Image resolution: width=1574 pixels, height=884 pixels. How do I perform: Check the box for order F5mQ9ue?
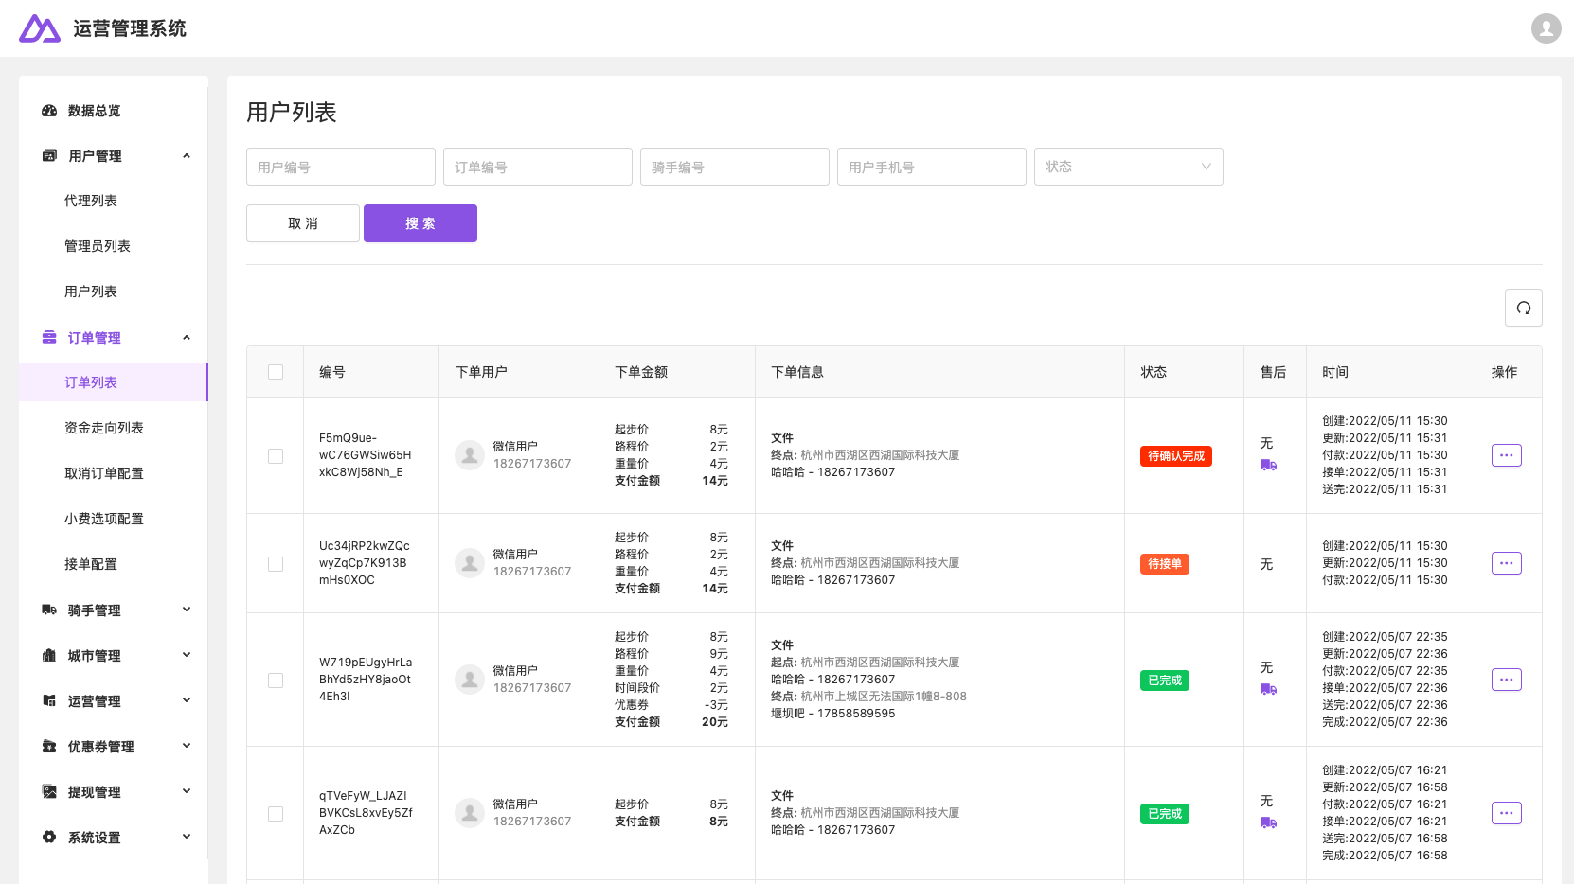(276, 456)
